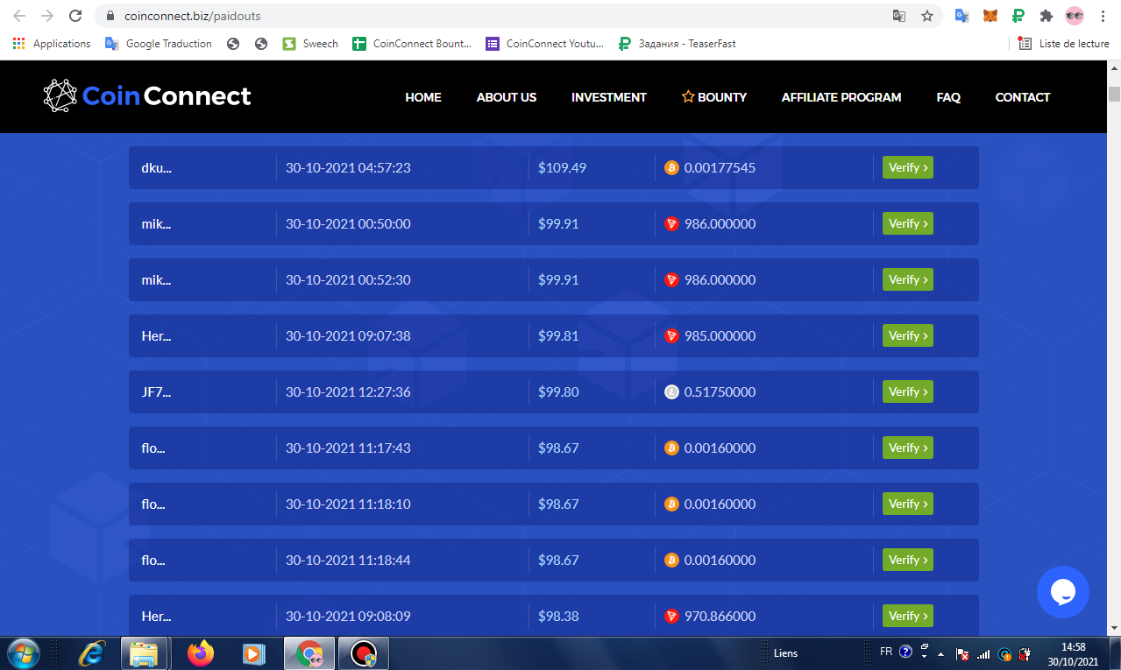This screenshot has height=670, width=1121.
Task: Show hidden tray icons arrow
Action: (x=942, y=654)
